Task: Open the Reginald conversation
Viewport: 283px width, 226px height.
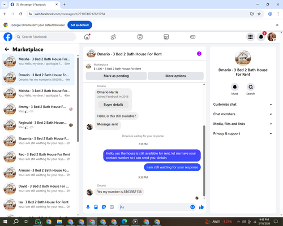Action: pos(38,125)
